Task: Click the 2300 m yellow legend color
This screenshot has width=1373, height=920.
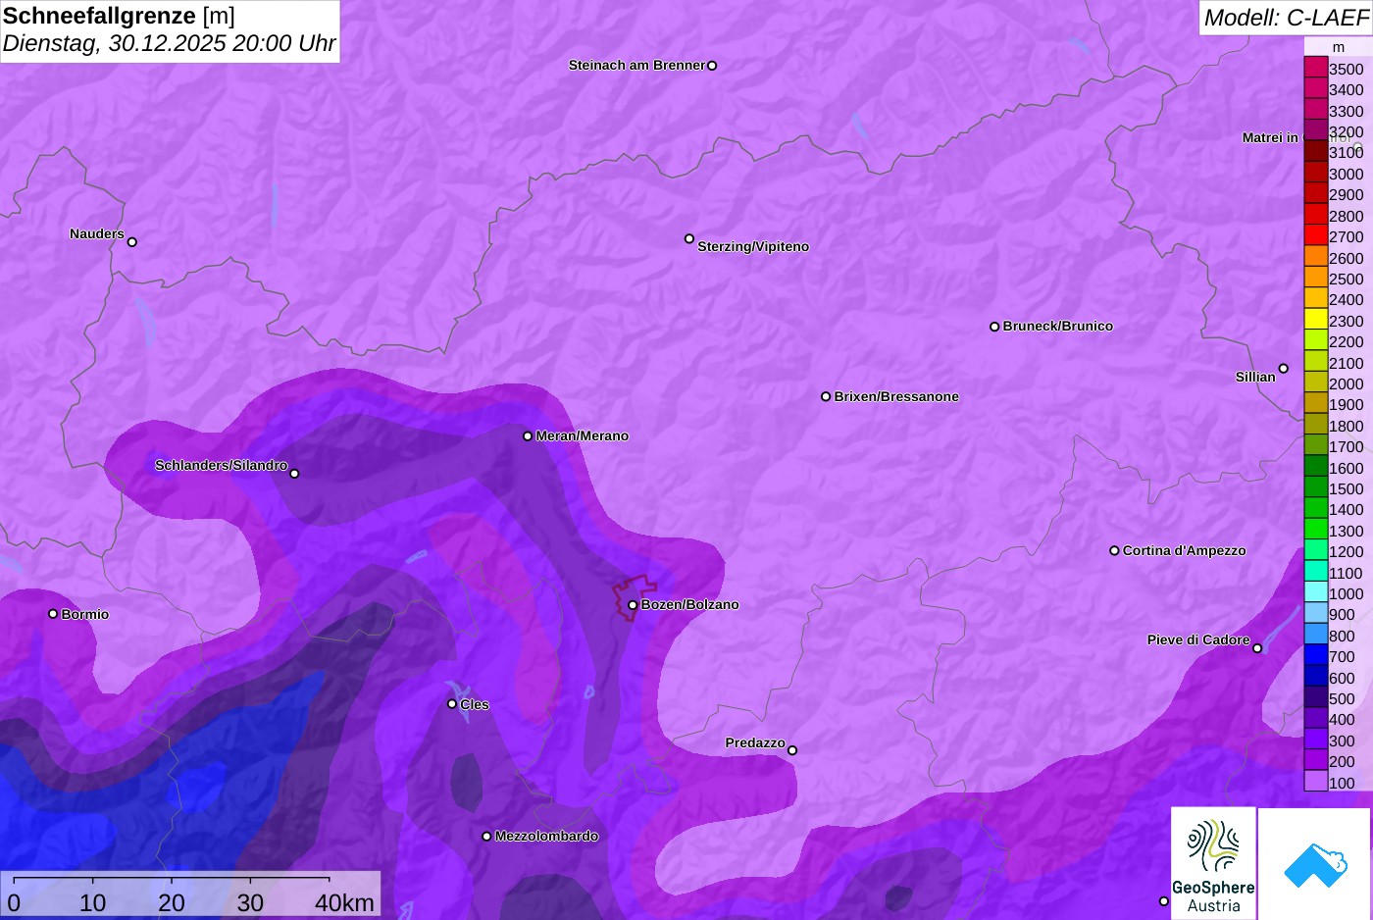Action: [x=1315, y=320]
